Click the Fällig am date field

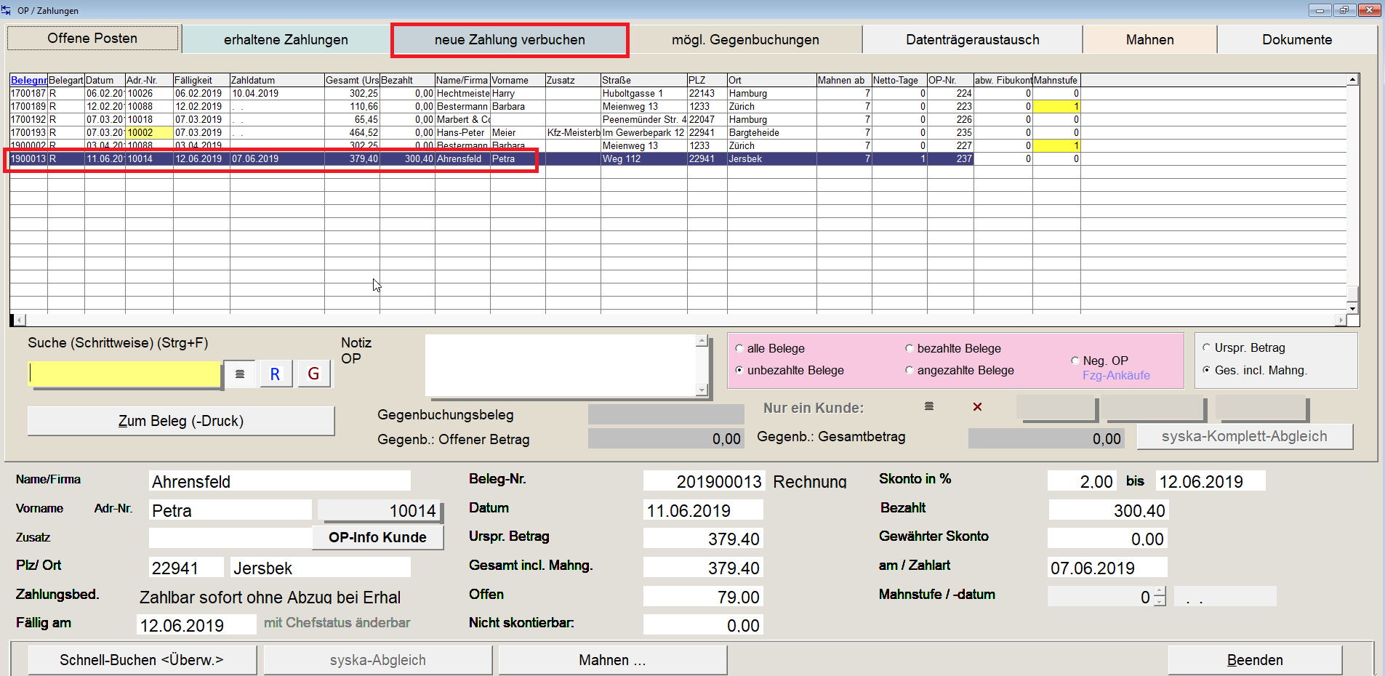coord(196,625)
